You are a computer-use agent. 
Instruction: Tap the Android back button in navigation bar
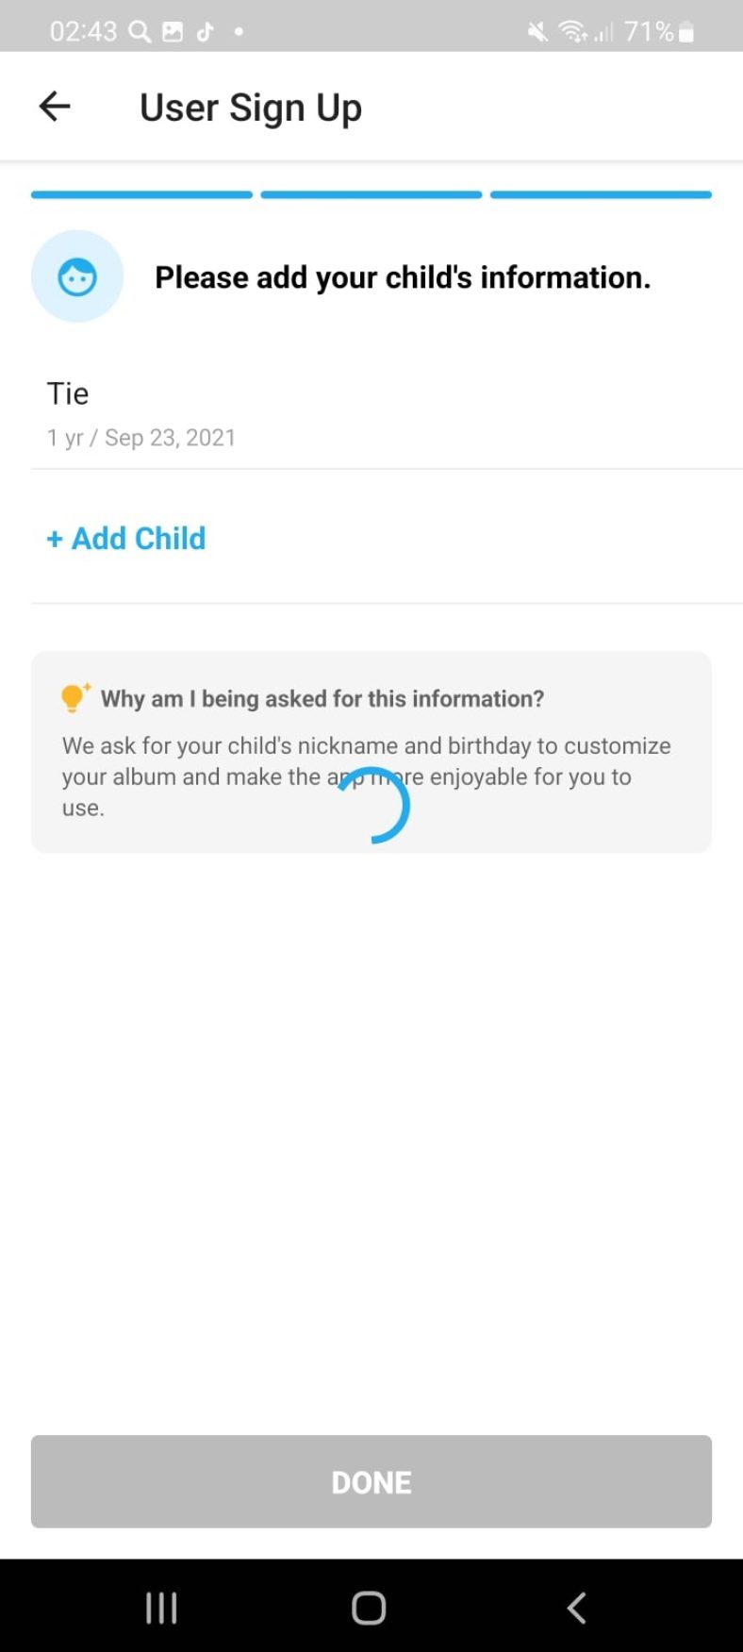pos(576,1609)
